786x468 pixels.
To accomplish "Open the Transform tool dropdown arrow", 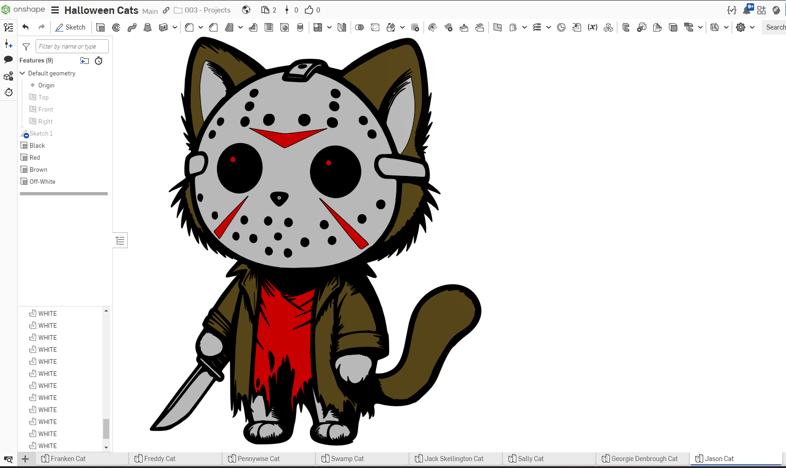I will pyautogui.click(x=402, y=27).
